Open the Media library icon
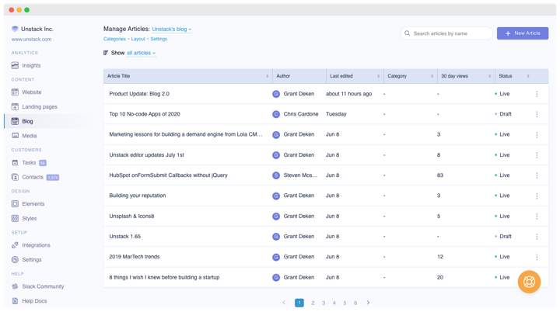 [x=15, y=136]
